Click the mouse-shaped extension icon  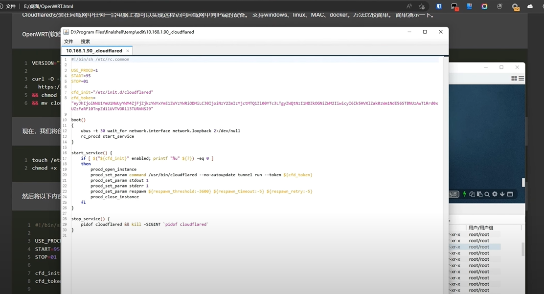[x=499, y=6]
